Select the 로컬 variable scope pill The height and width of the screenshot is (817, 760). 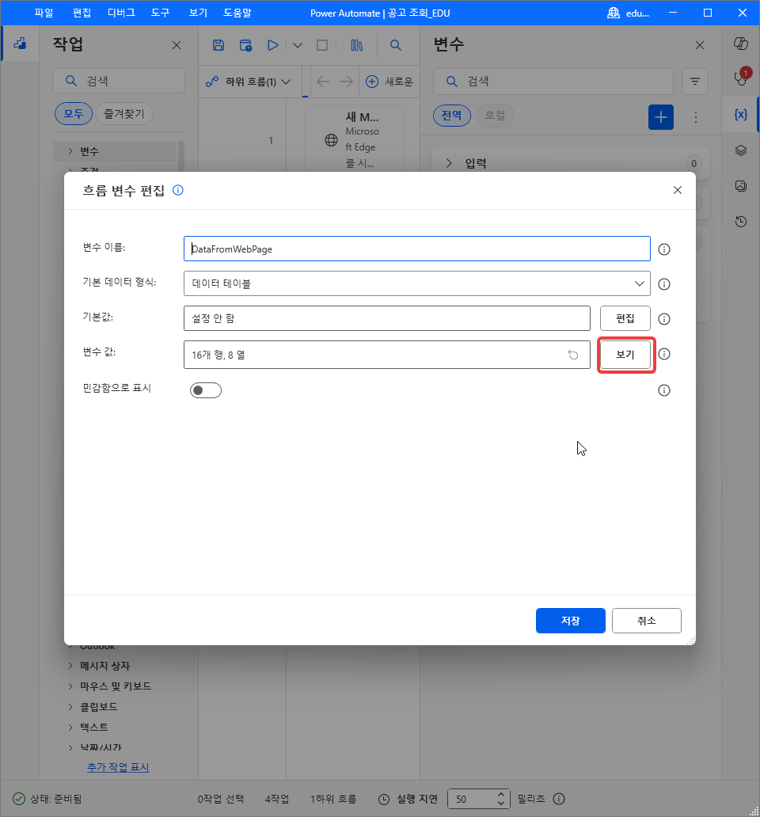[495, 115]
